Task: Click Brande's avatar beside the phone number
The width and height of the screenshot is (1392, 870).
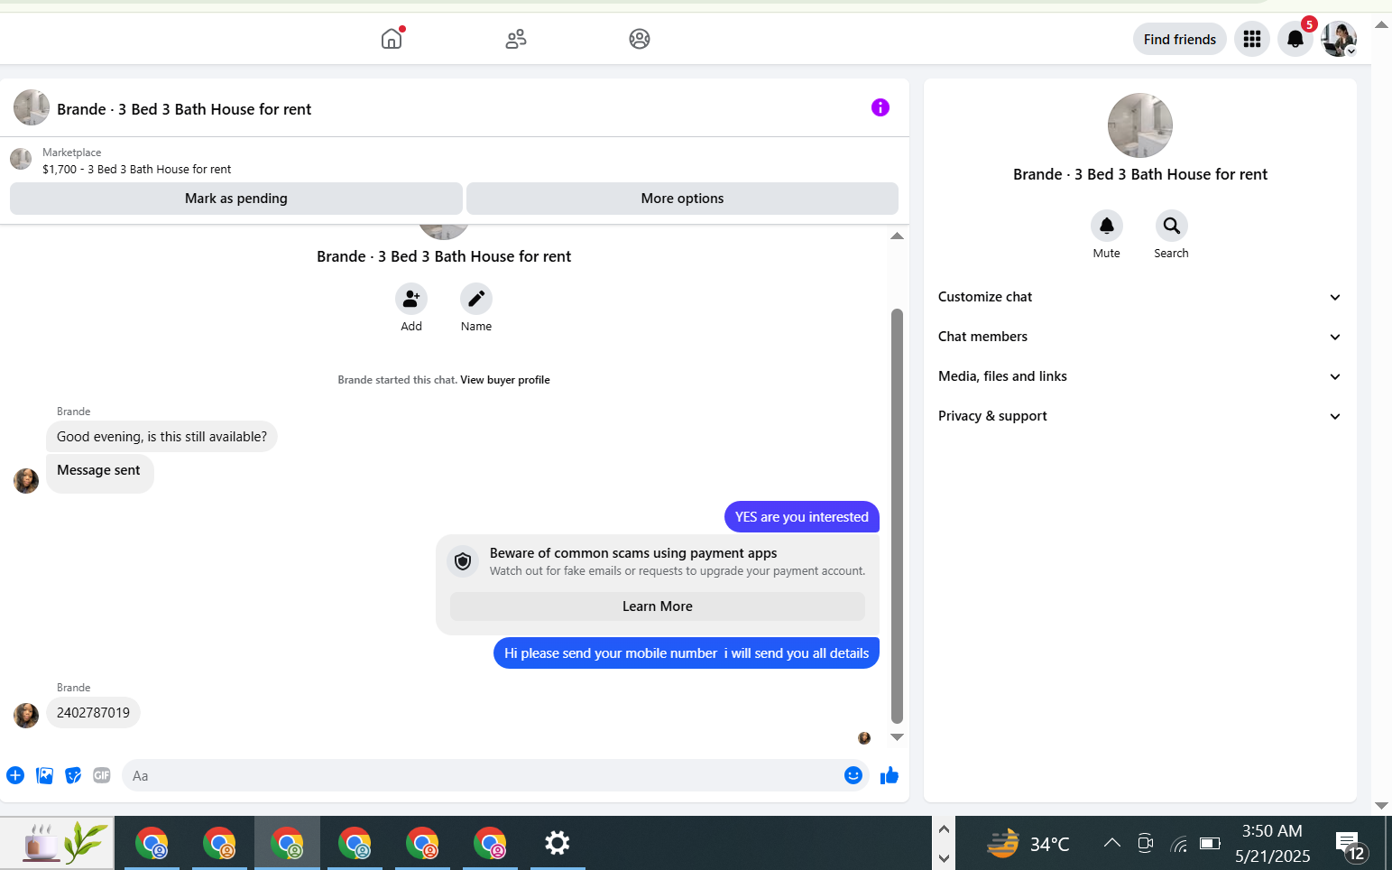Action: click(x=26, y=716)
